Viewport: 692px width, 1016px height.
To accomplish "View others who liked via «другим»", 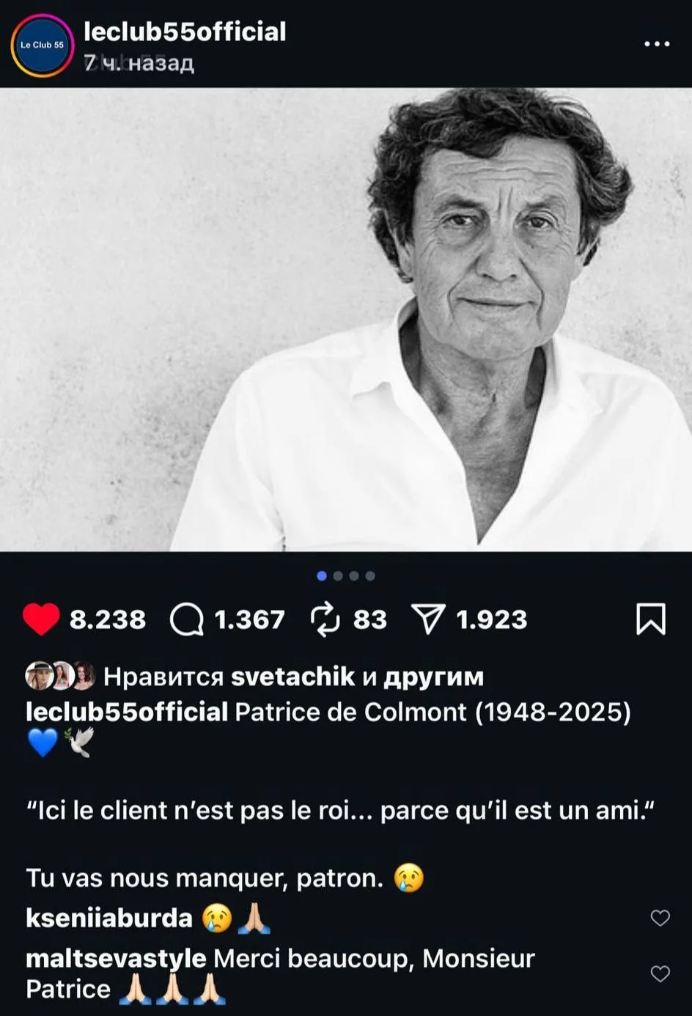I will click(x=433, y=677).
